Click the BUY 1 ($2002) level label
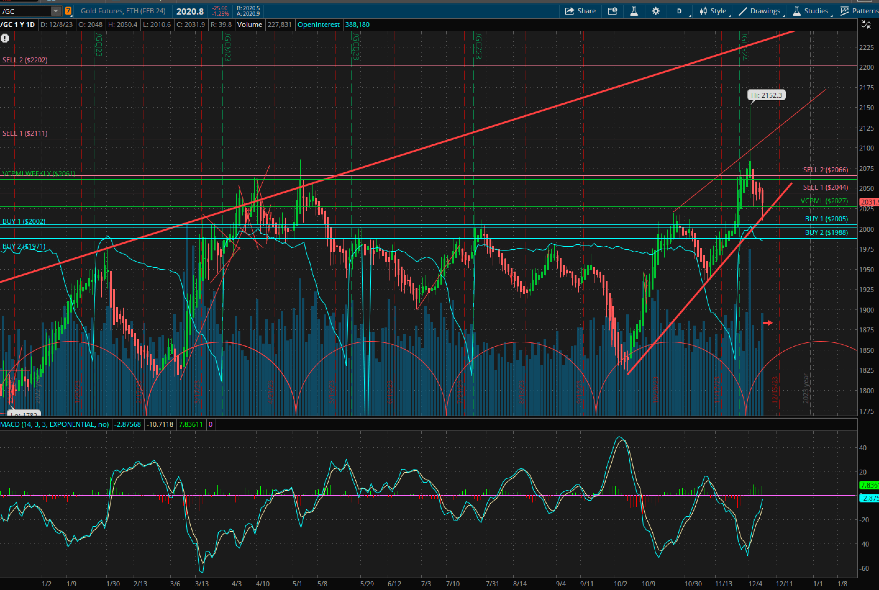 [24, 221]
